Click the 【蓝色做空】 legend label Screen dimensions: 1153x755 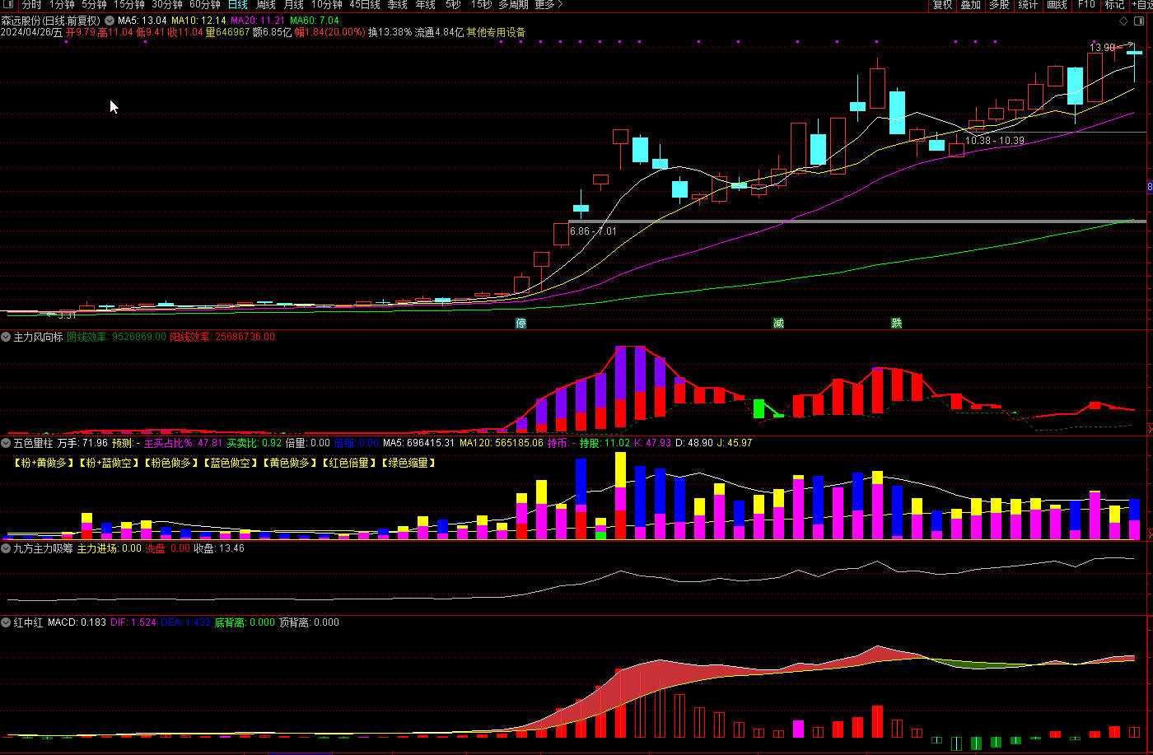(x=229, y=464)
